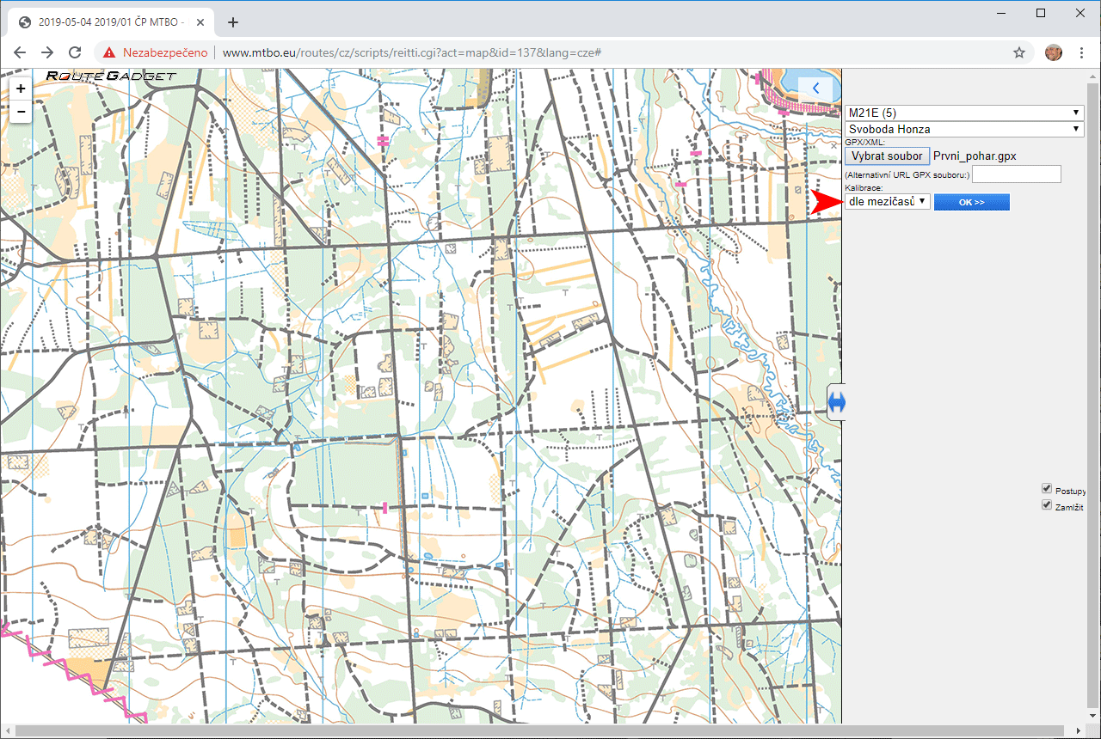Click the RouteGadget logo

click(x=110, y=76)
